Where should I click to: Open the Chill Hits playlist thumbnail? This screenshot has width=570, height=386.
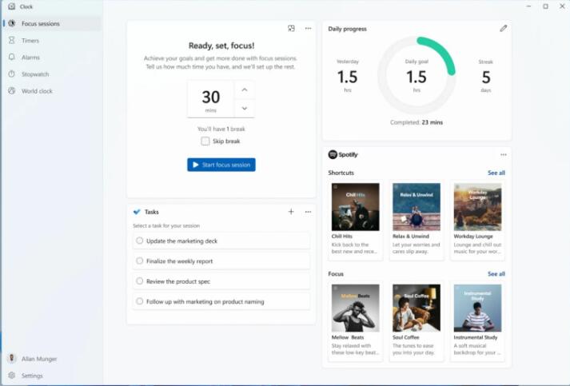(355, 207)
